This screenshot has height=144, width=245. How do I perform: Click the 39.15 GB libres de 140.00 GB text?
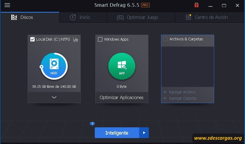[x=54, y=86]
